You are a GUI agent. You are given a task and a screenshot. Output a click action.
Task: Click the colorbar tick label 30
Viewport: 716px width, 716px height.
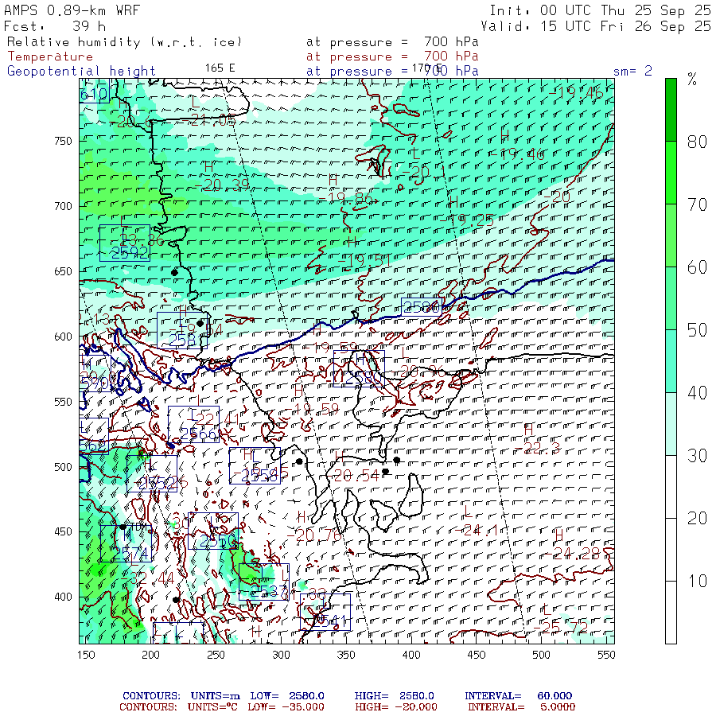click(697, 456)
